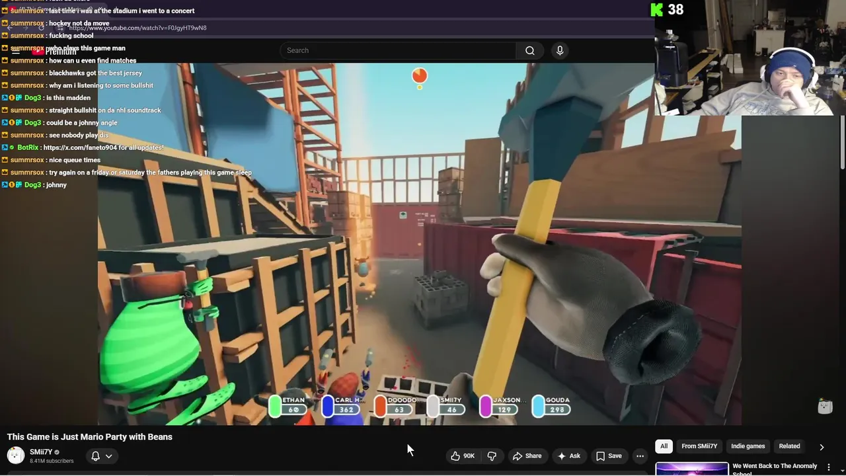Image resolution: width=846 pixels, height=476 pixels.
Task: Click chat message 'could be a johnny angle'
Action: [82, 123]
